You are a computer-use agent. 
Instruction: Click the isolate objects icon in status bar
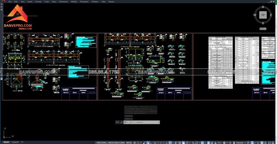coord(258,142)
